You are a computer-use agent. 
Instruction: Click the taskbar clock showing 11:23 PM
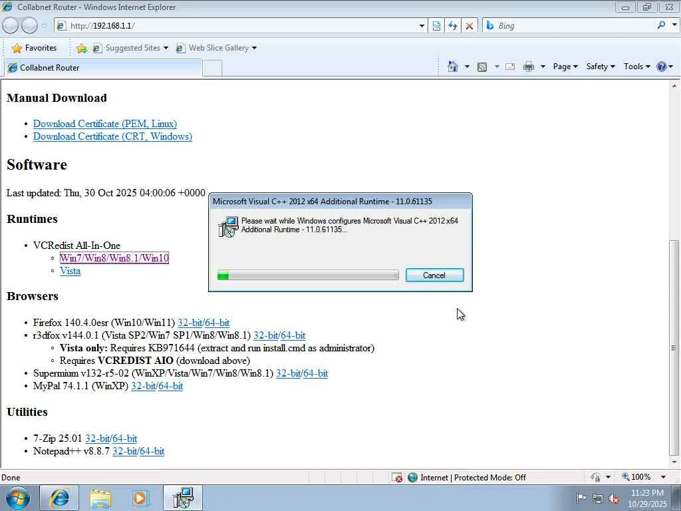point(647,498)
